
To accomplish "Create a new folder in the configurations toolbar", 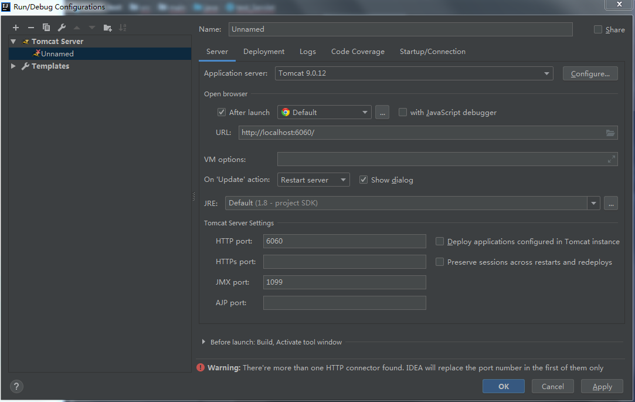I will point(107,28).
